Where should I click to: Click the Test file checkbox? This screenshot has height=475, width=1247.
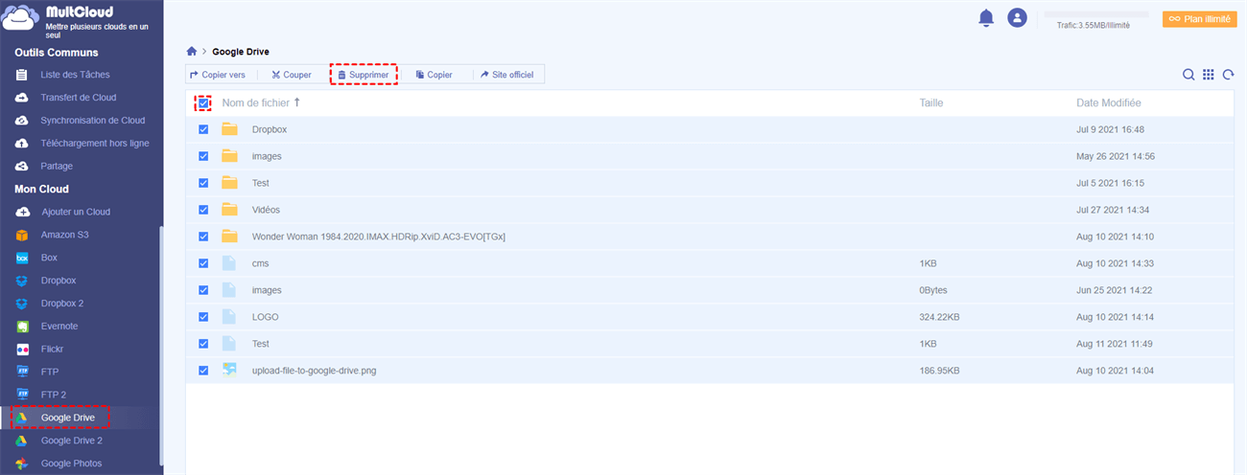click(203, 344)
